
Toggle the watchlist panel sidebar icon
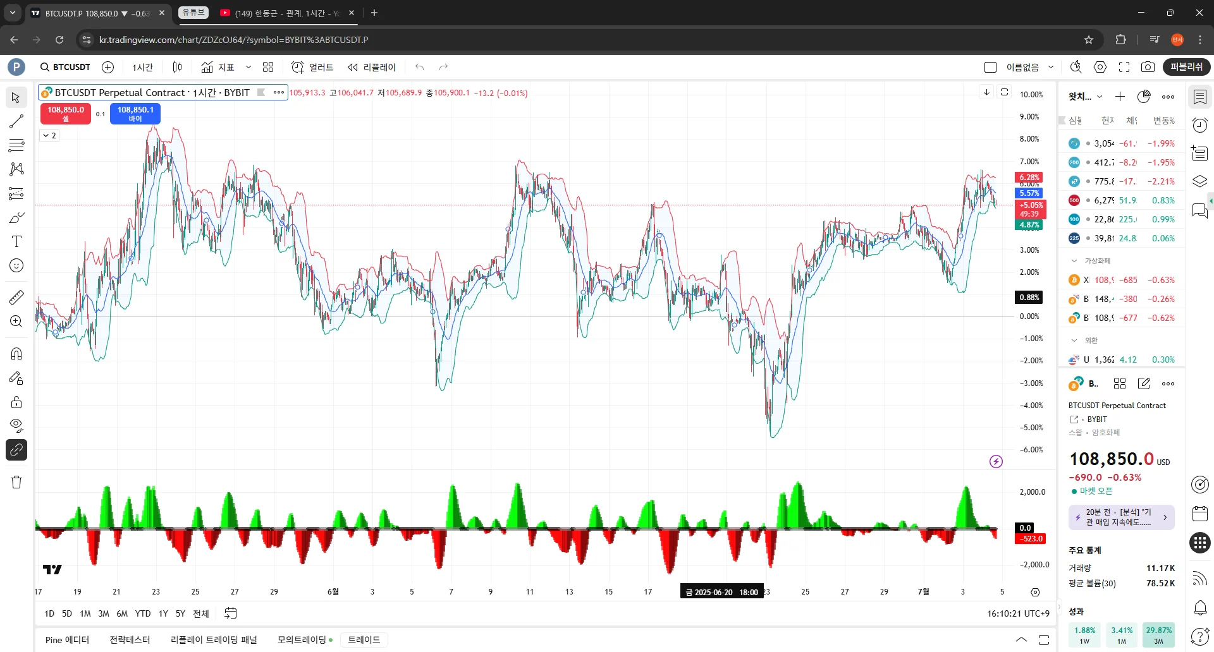(1200, 97)
